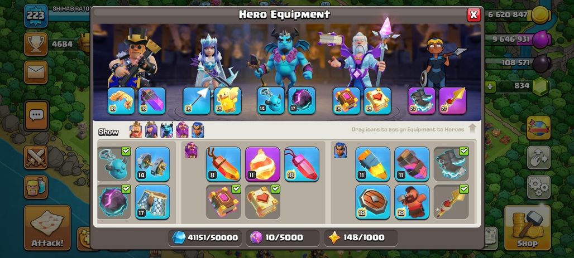
Task: Show the Barbarian King filter
Action: 136,130
